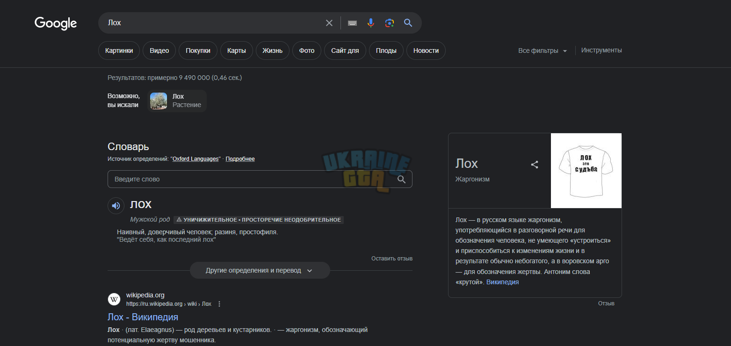The height and width of the screenshot is (346, 731).
Task: Click Оставить отзыв under the dictionary
Action: [x=392, y=259]
